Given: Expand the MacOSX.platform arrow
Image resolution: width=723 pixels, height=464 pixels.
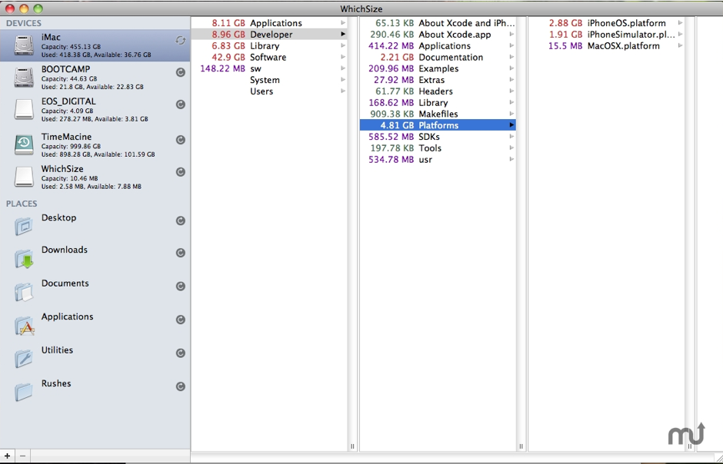Looking at the screenshot, I should point(680,45).
